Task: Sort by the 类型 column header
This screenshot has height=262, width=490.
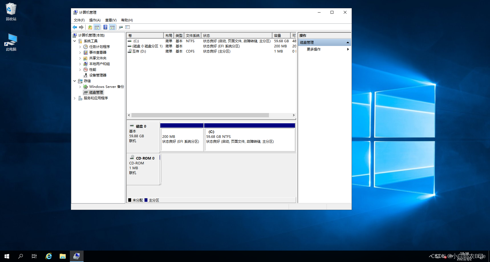Action: (x=179, y=35)
